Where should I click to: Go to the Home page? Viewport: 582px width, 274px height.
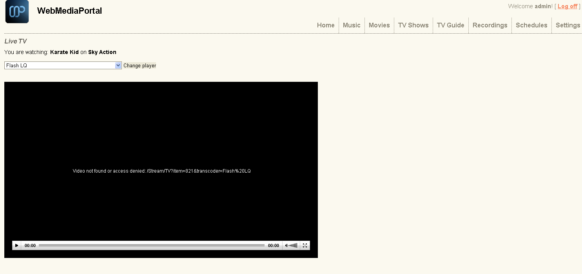click(326, 25)
